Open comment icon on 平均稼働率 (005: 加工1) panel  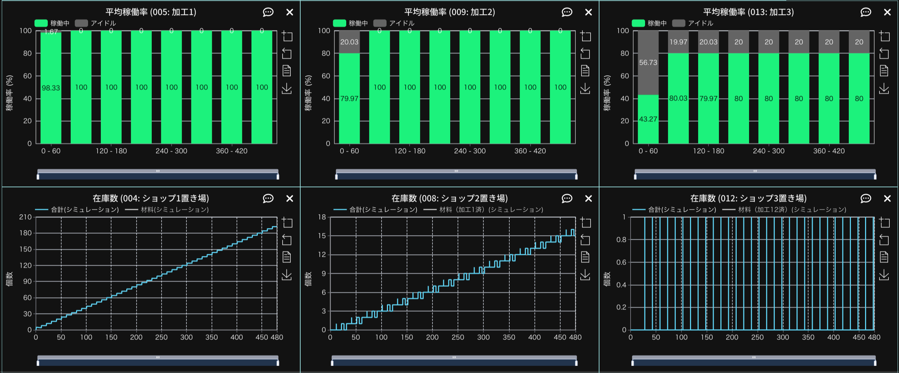[268, 12]
